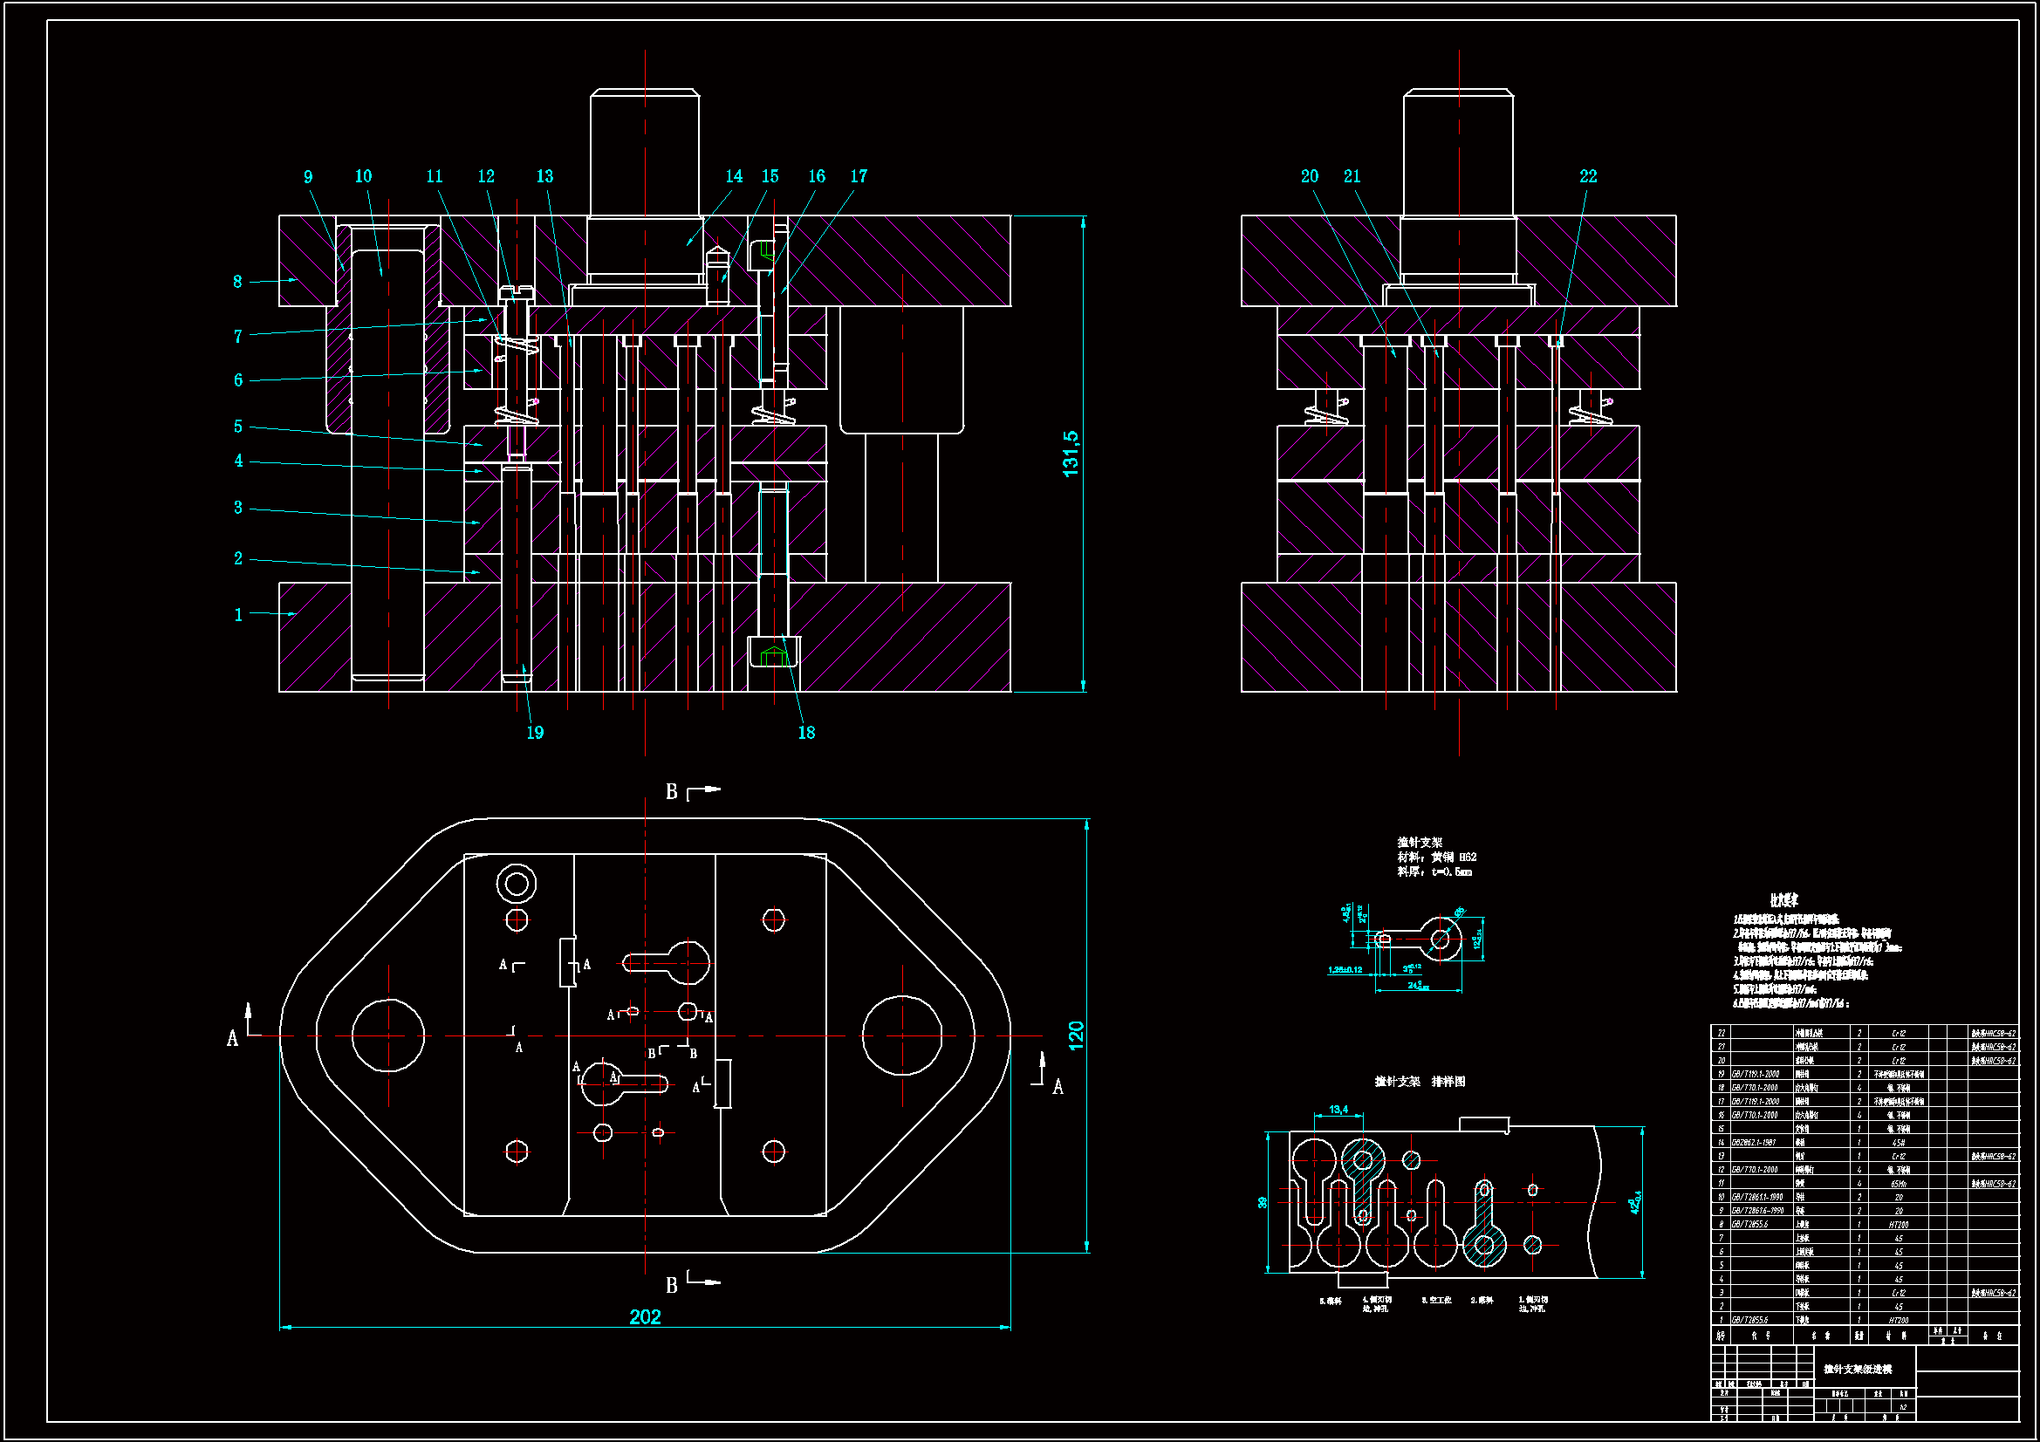Click the technical requirements heading text
Viewport: 2040px width, 1442px height.
pyautogui.click(x=1784, y=901)
